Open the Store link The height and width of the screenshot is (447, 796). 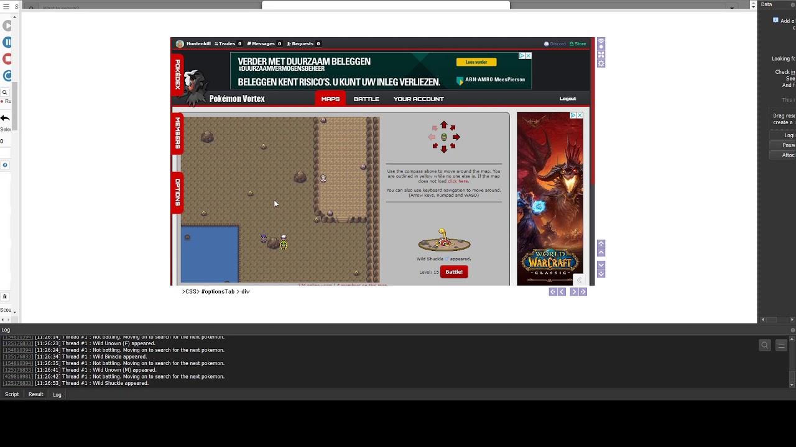[578, 43]
